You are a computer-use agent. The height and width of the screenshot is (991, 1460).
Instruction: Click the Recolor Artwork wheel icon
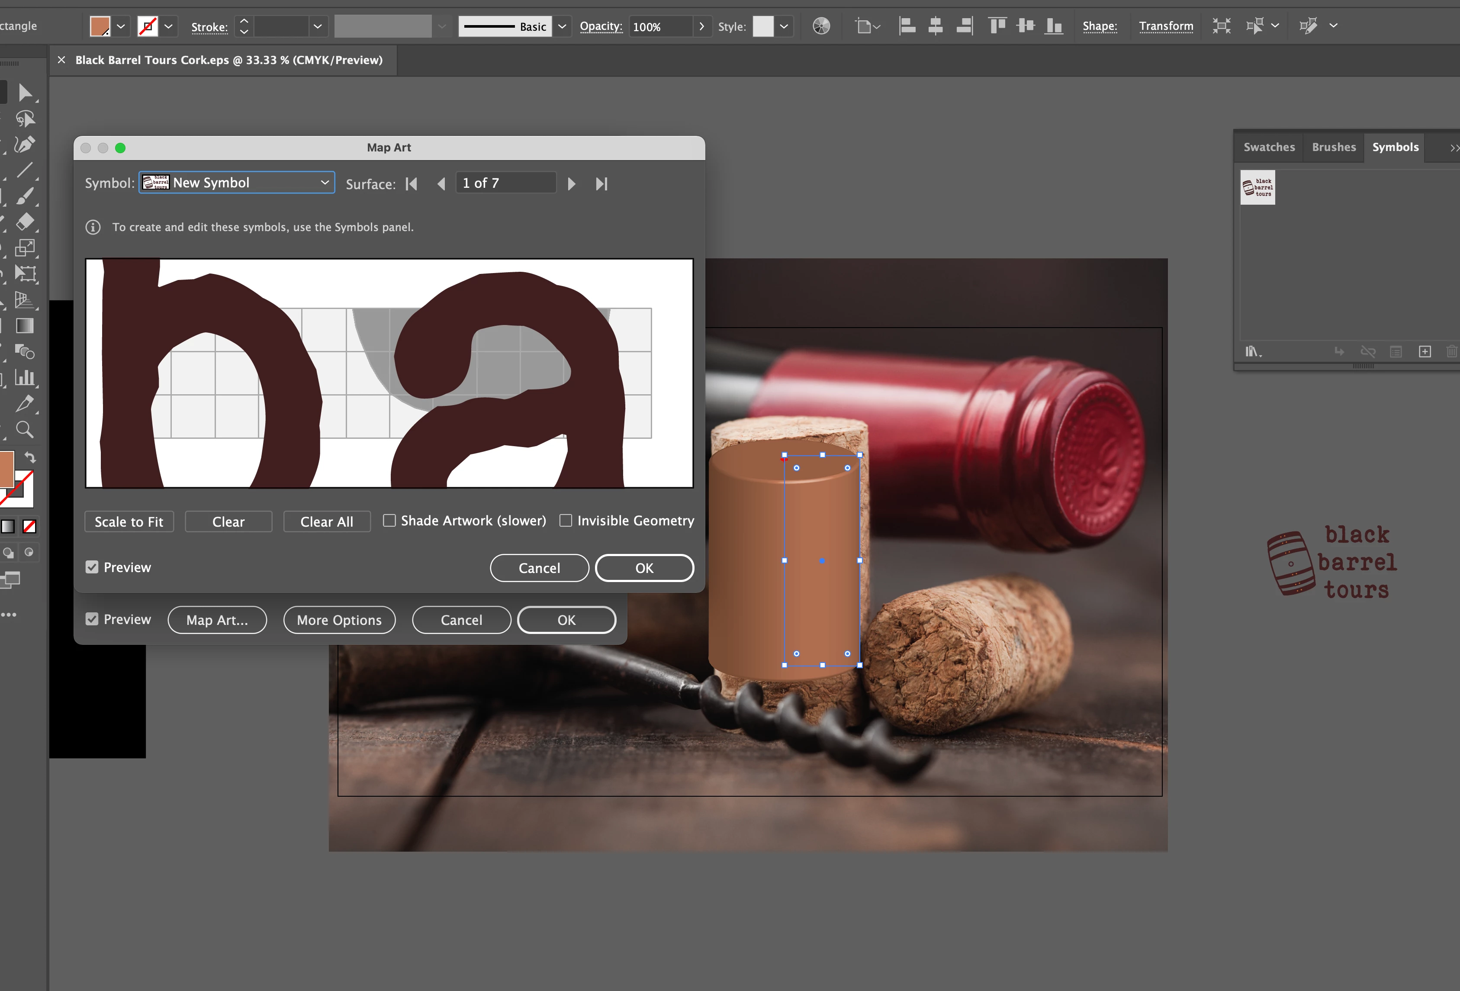820,26
